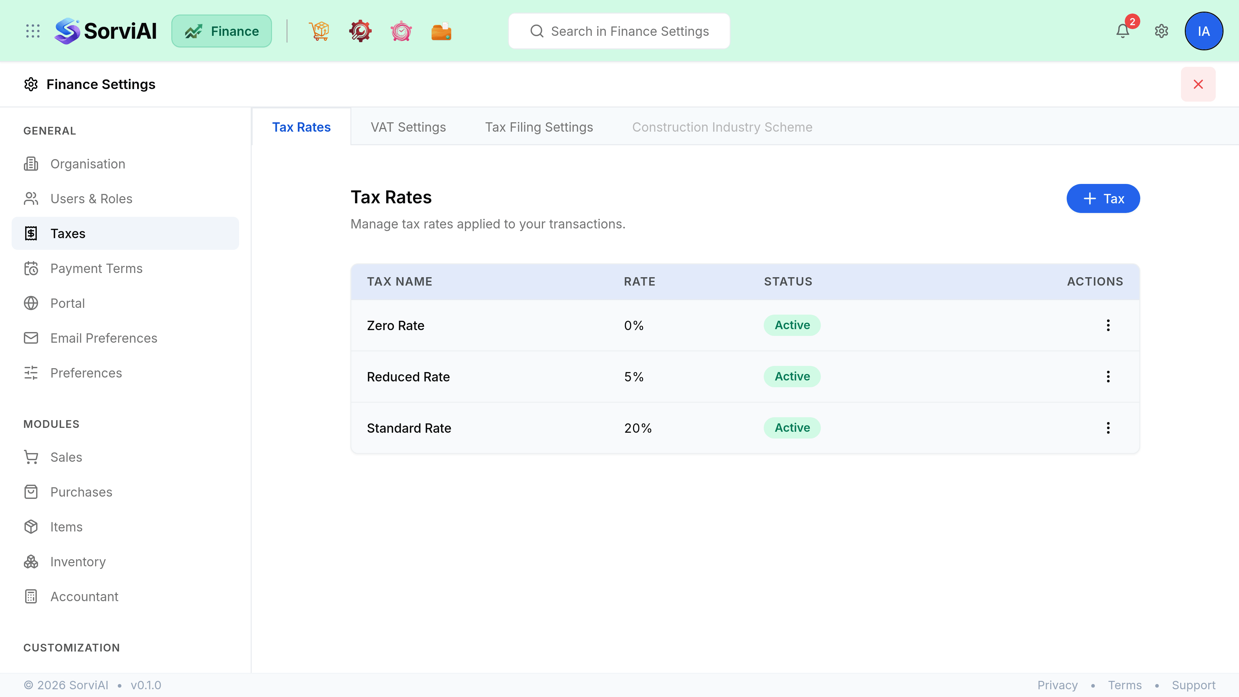Viewport: 1239px width, 697px height.
Task: Open the IA user avatar menu
Action: (x=1204, y=31)
